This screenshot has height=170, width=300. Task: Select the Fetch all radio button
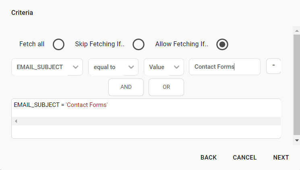[58, 44]
